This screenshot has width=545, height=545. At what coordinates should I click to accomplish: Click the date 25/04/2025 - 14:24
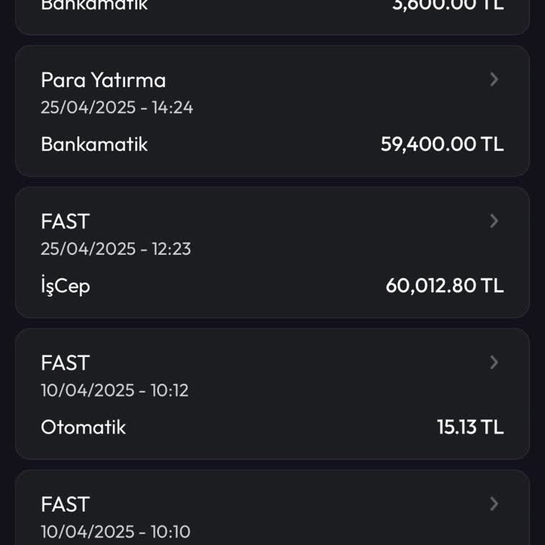[116, 108]
